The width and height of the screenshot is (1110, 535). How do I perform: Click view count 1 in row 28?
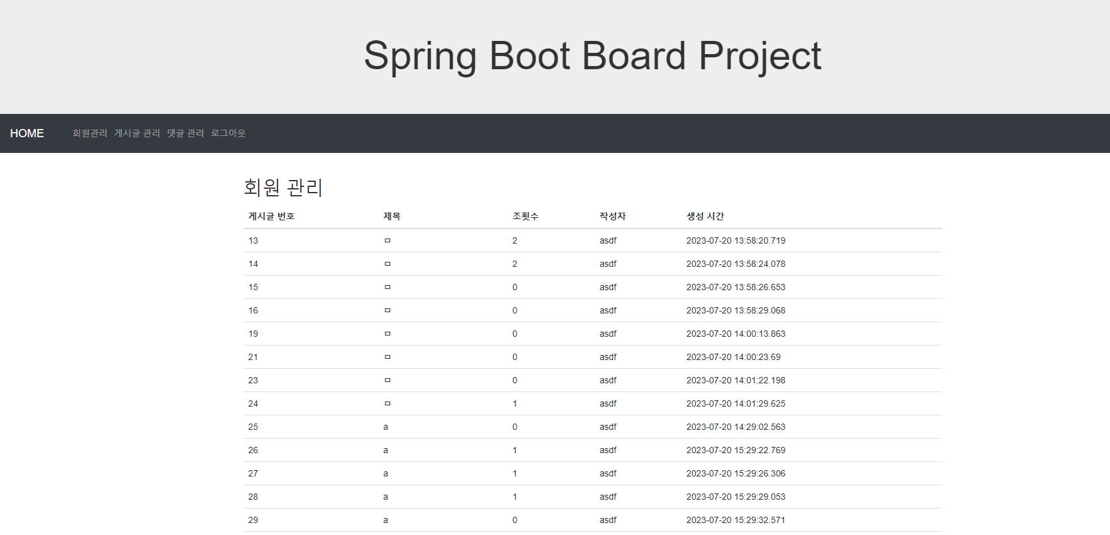(515, 497)
